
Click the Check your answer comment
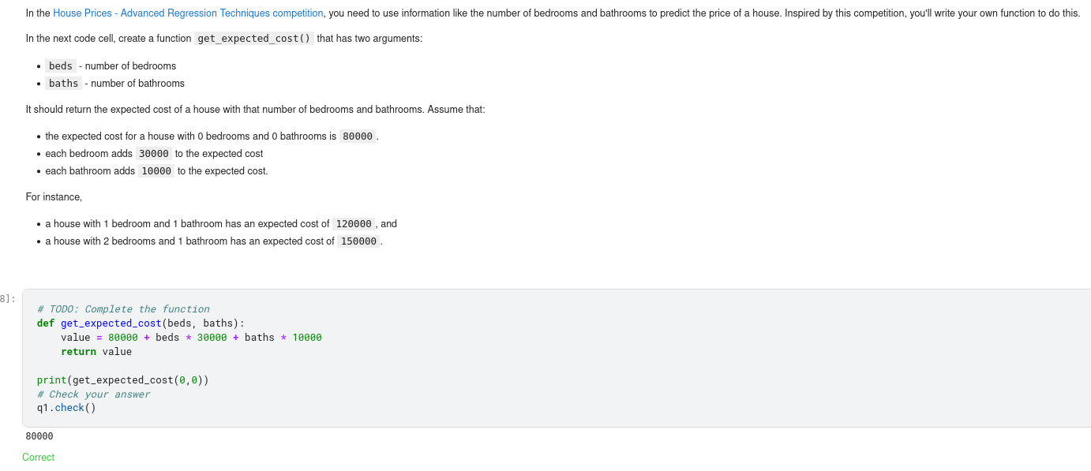[93, 394]
